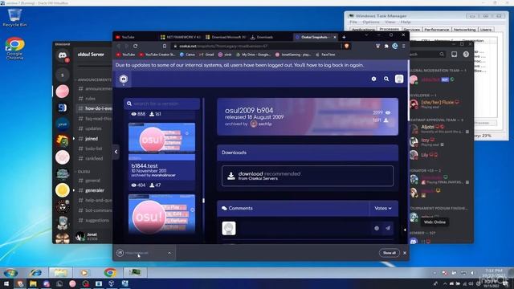Open the generaler channel in Discord
The height and width of the screenshot is (289, 514).
94,190
